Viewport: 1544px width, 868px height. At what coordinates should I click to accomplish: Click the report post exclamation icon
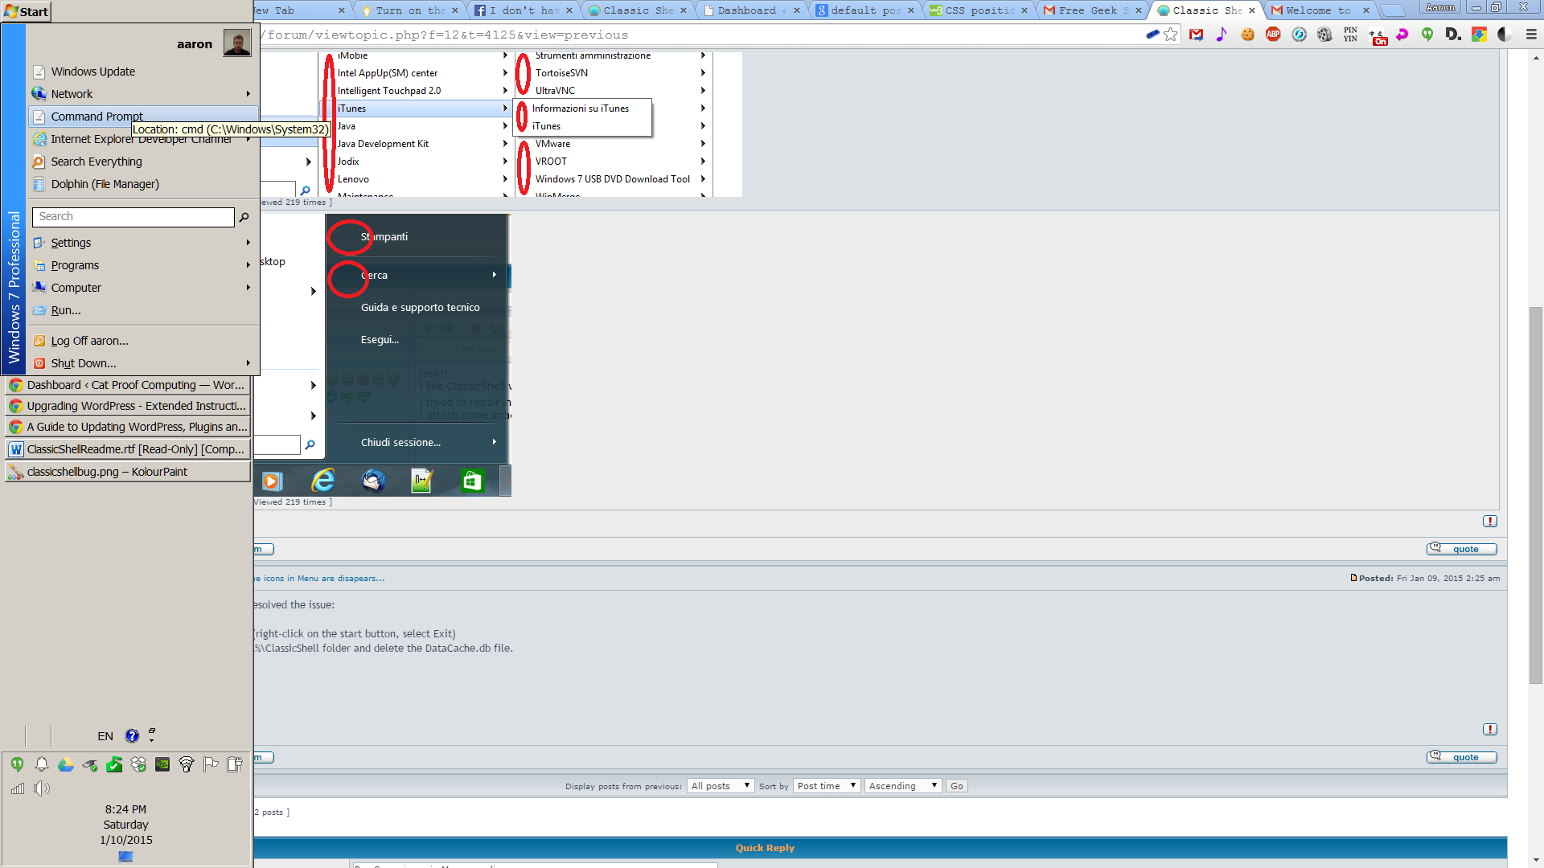(x=1490, y=521)
